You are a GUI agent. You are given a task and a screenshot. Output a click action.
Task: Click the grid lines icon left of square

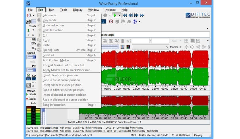[186, 41]
